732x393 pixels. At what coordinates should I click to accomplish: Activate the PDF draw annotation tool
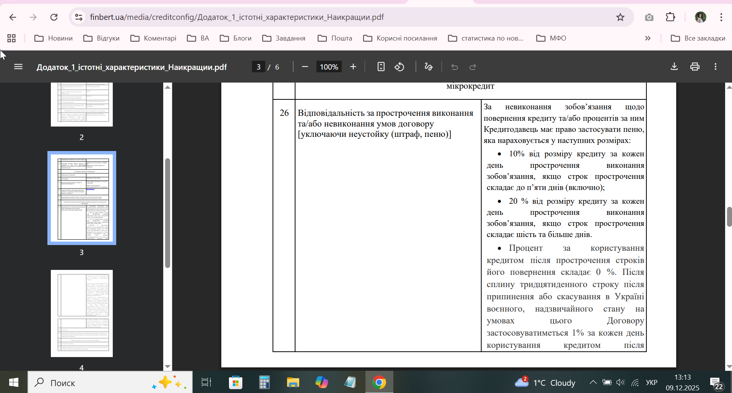pos(428,67)
